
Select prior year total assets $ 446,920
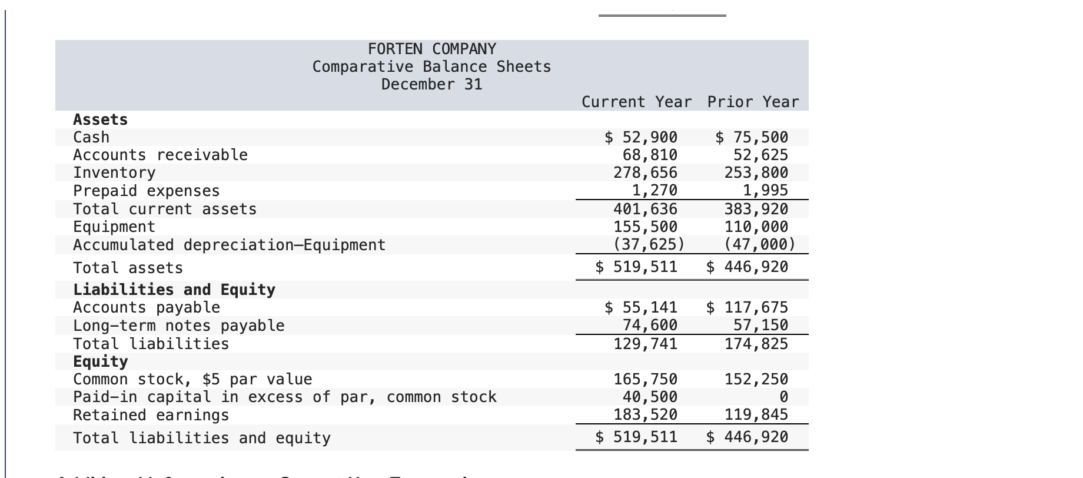(748, 267)
